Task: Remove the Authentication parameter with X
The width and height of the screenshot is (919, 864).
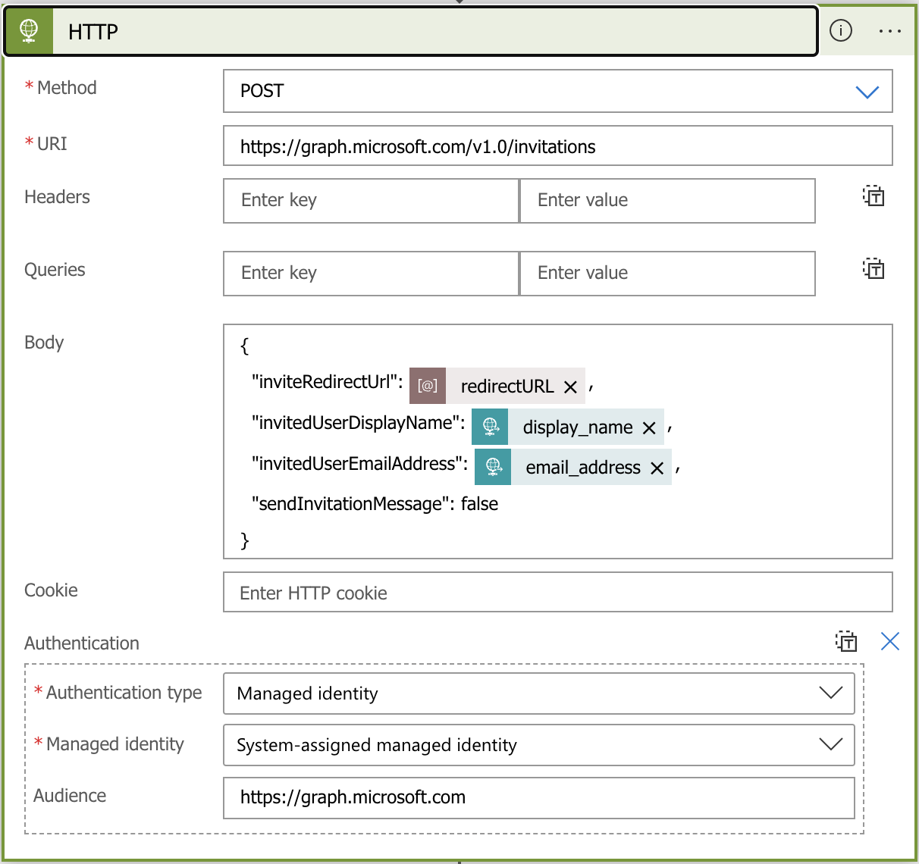Action: (890, 641)
